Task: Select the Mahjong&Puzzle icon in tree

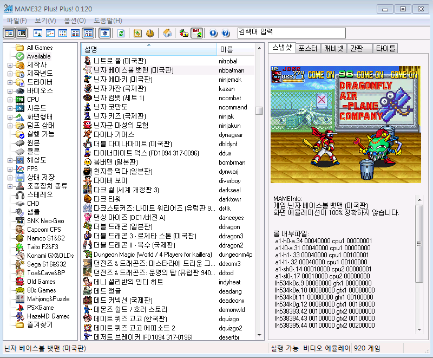Action: click(20, 299)
